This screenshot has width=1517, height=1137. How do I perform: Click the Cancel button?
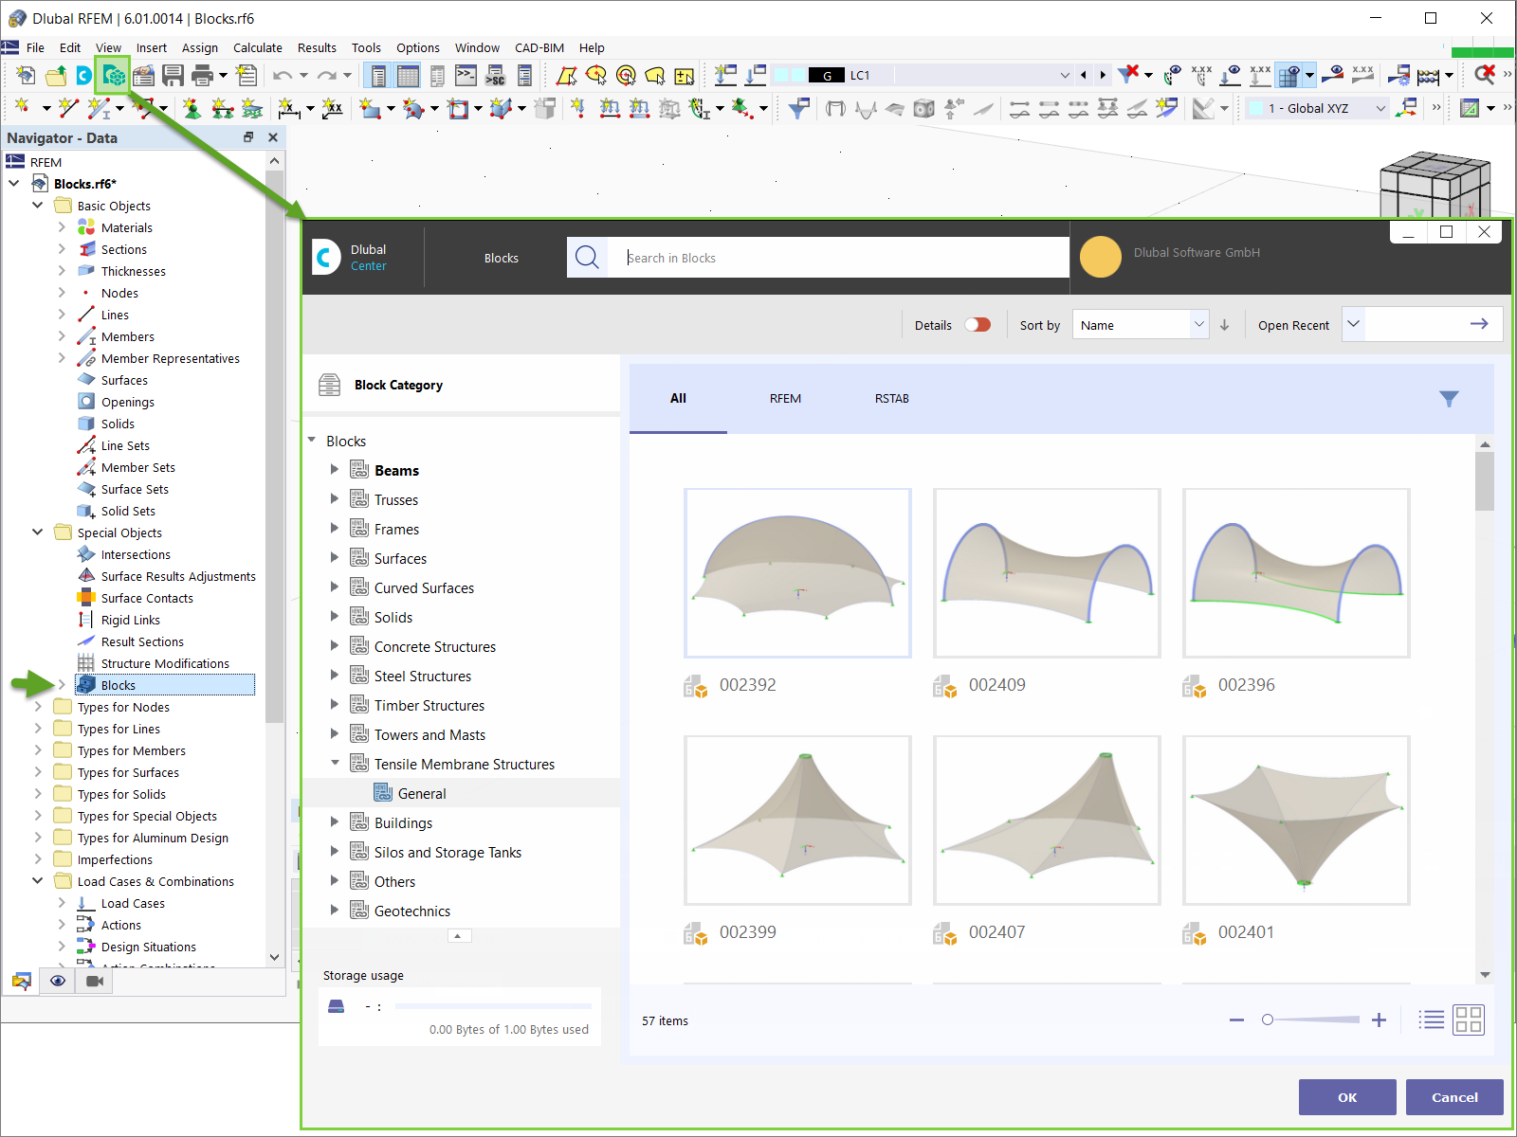point(1454,1097)
